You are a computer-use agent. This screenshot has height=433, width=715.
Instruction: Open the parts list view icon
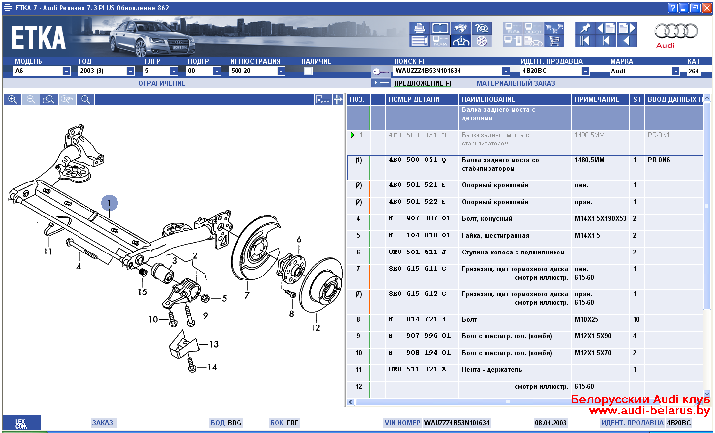click(419, 41)
